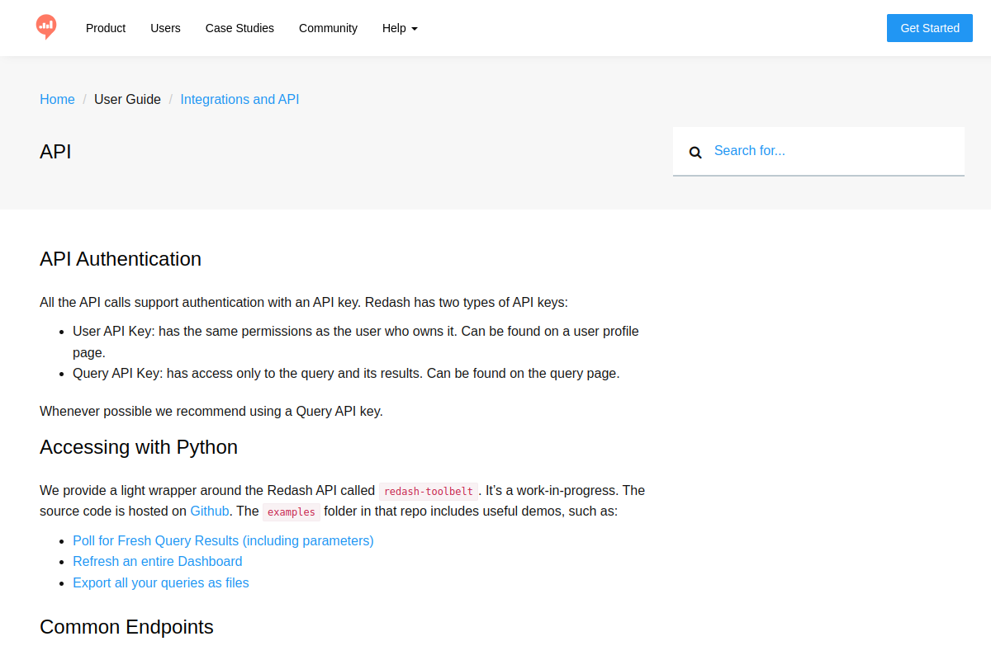Open the Github source link
The height and width of the screenshot is (660, 991).
[210, 511]
